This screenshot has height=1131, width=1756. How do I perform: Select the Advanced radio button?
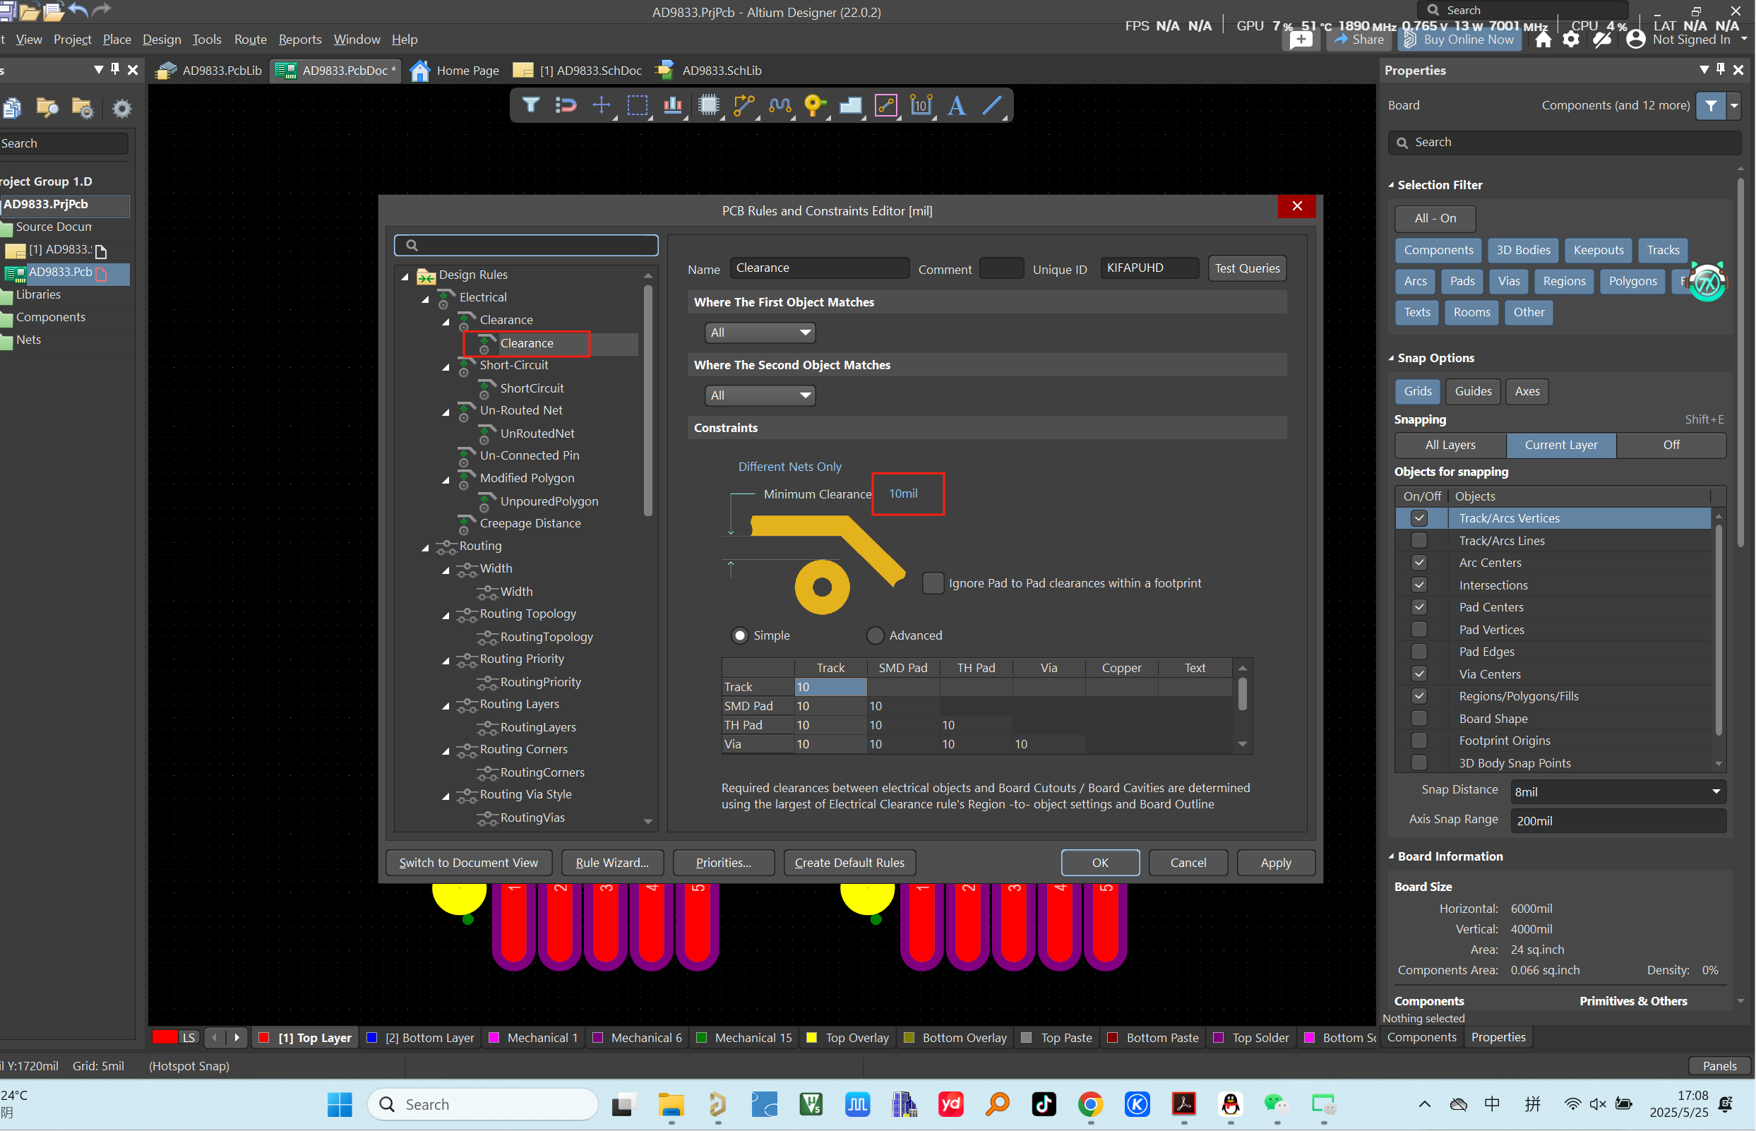(875, 635)
